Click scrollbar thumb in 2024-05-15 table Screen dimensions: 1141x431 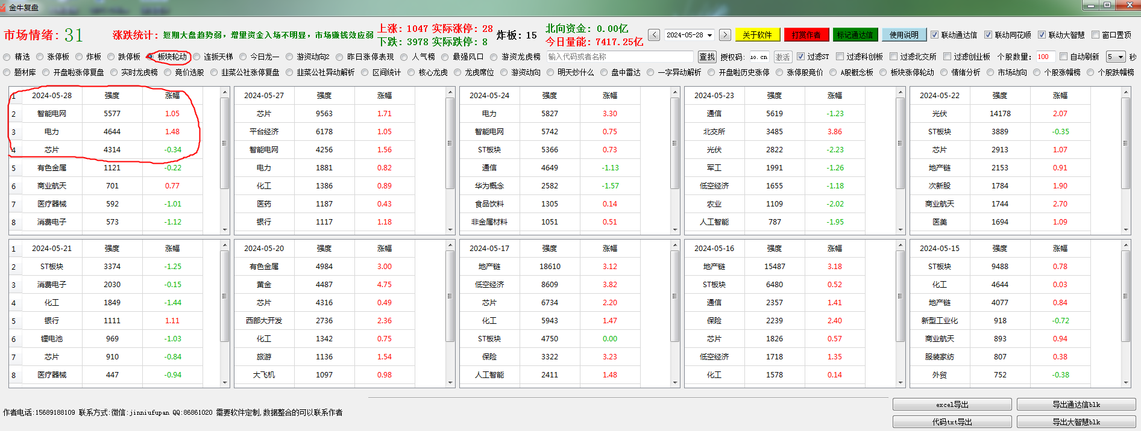click(x=1125, y=296)
